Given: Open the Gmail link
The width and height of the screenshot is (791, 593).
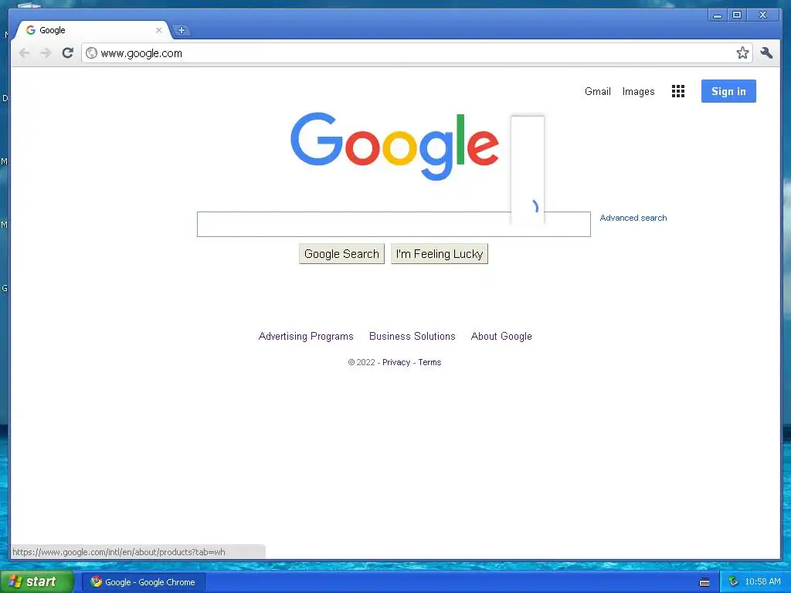Looking at the screenshot, I should click(597, 91).
